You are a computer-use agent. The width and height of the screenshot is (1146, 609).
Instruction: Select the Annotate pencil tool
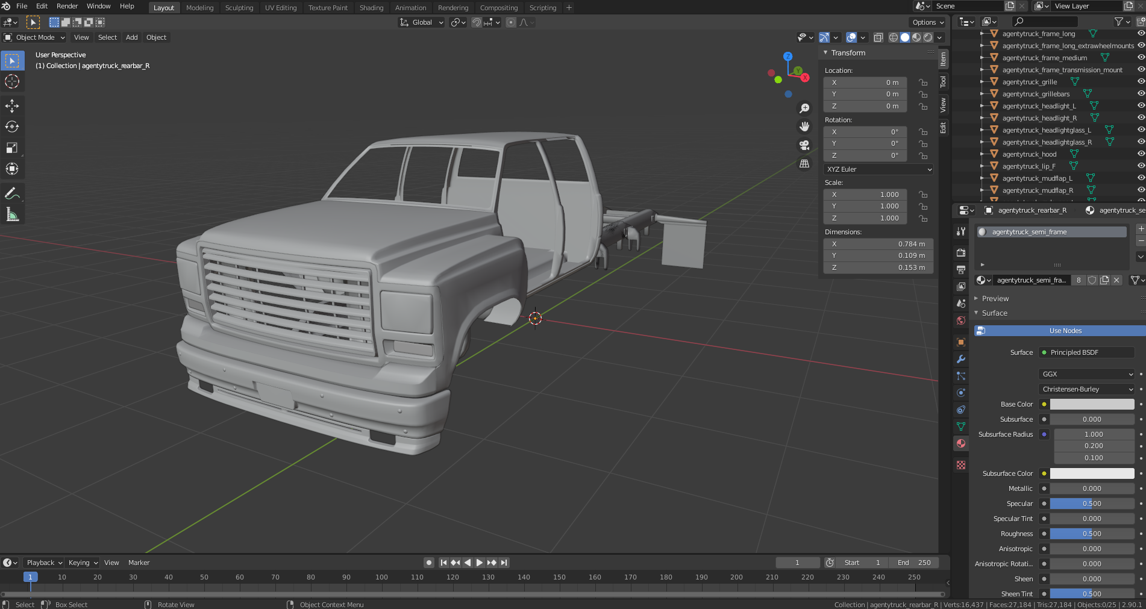pos(12,193)
